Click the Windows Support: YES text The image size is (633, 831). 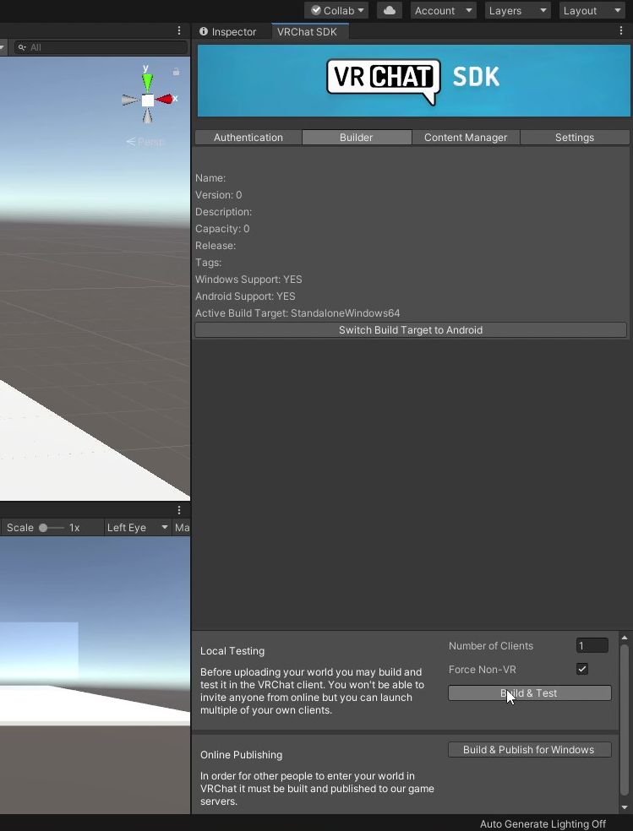[x=248, y=279]
